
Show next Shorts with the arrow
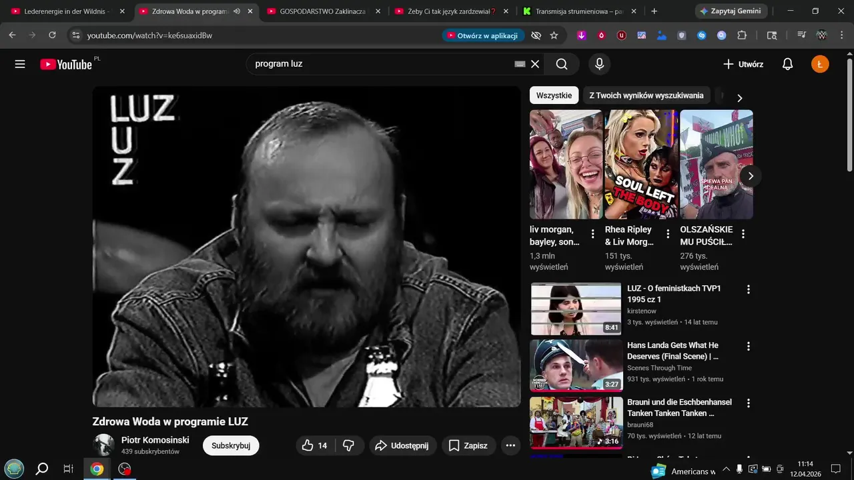click(x=751, y=176)
